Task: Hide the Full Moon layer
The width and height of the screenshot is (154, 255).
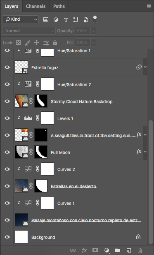Action: 7,152
